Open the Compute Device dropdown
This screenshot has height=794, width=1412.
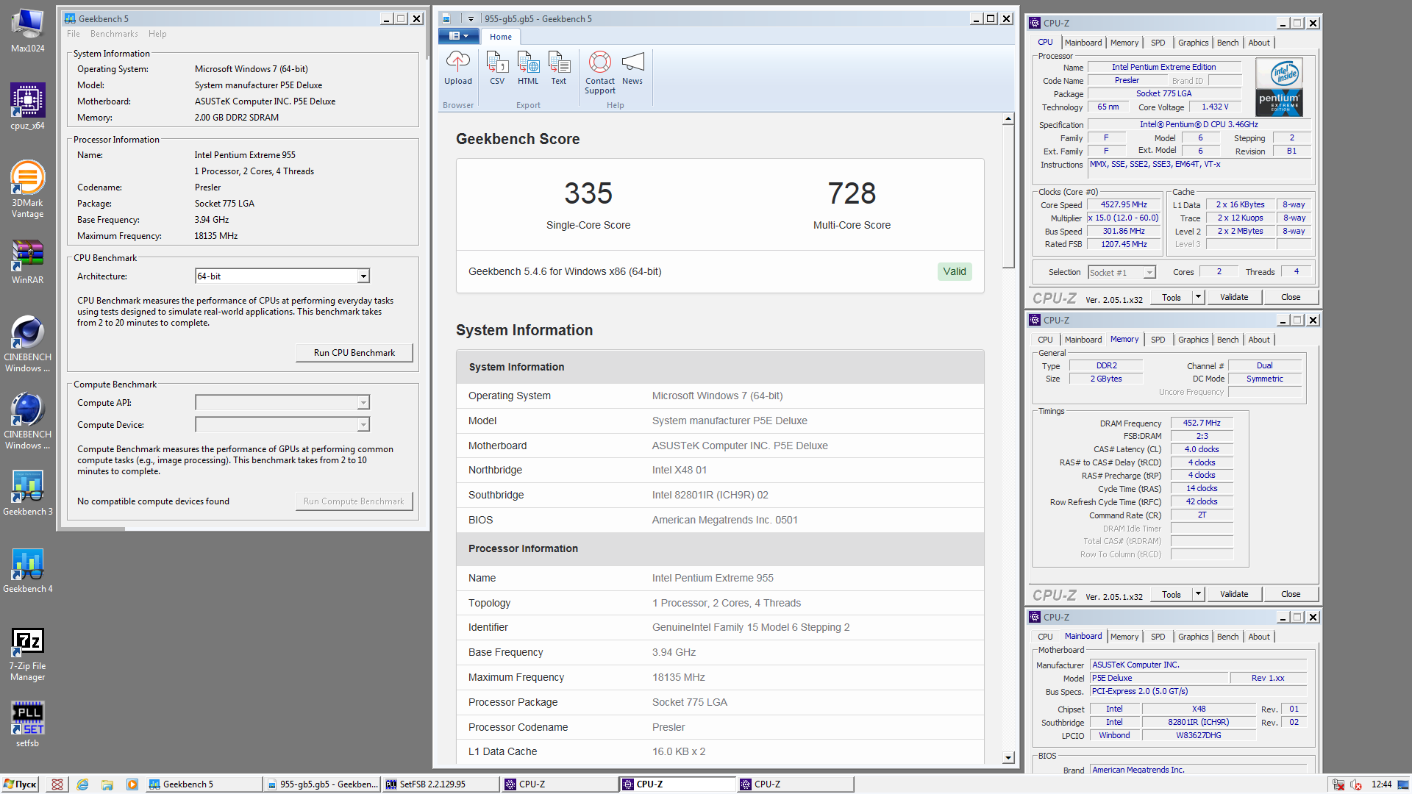[x=363, y=425]
